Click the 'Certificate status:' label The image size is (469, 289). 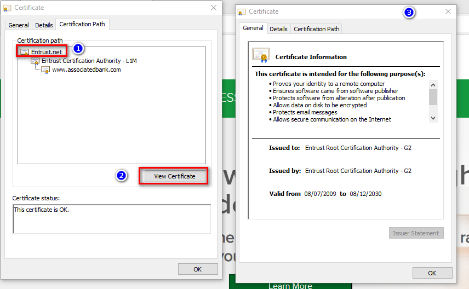click(36, 198)
